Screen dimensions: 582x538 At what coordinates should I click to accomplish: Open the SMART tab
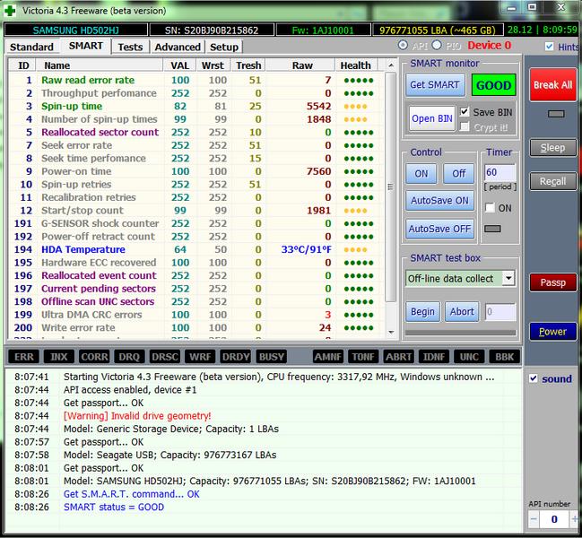pos(86,46)
